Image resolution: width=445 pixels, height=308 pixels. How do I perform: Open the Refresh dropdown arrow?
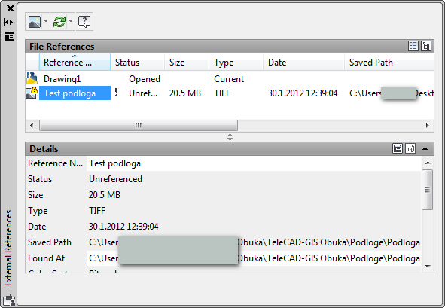pyautogui.click(x=71, y=21)
